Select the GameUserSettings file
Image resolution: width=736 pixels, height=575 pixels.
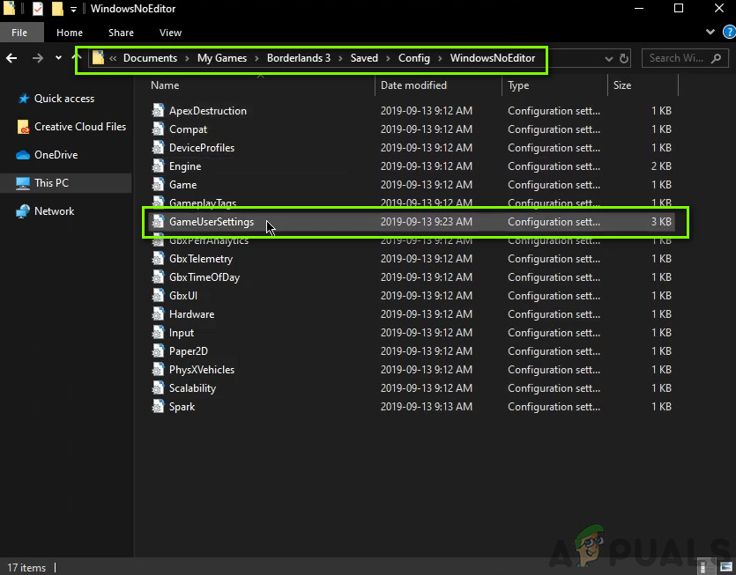(x=212, y=222)
